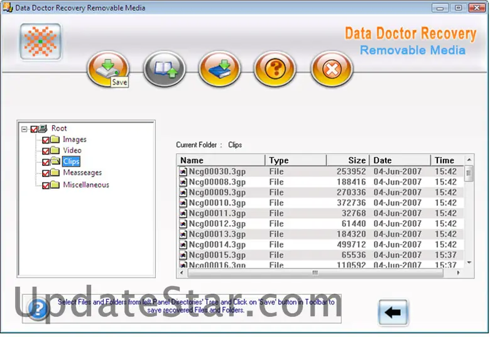Collapse the Root tree node
Viewport: 490px width, 337px height.
pos(24,129)
